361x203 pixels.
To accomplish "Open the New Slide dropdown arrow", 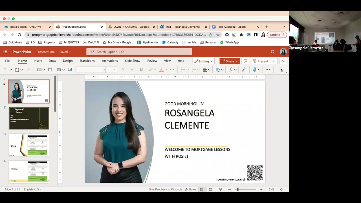I will (x=44, y=70).
